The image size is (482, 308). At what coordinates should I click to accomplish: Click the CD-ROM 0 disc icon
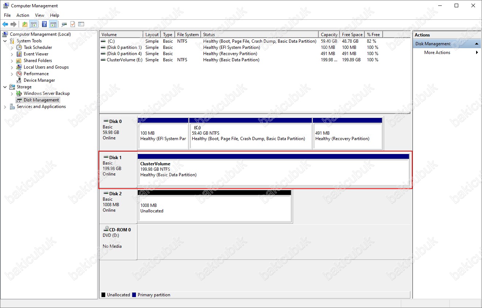[106, 230]
